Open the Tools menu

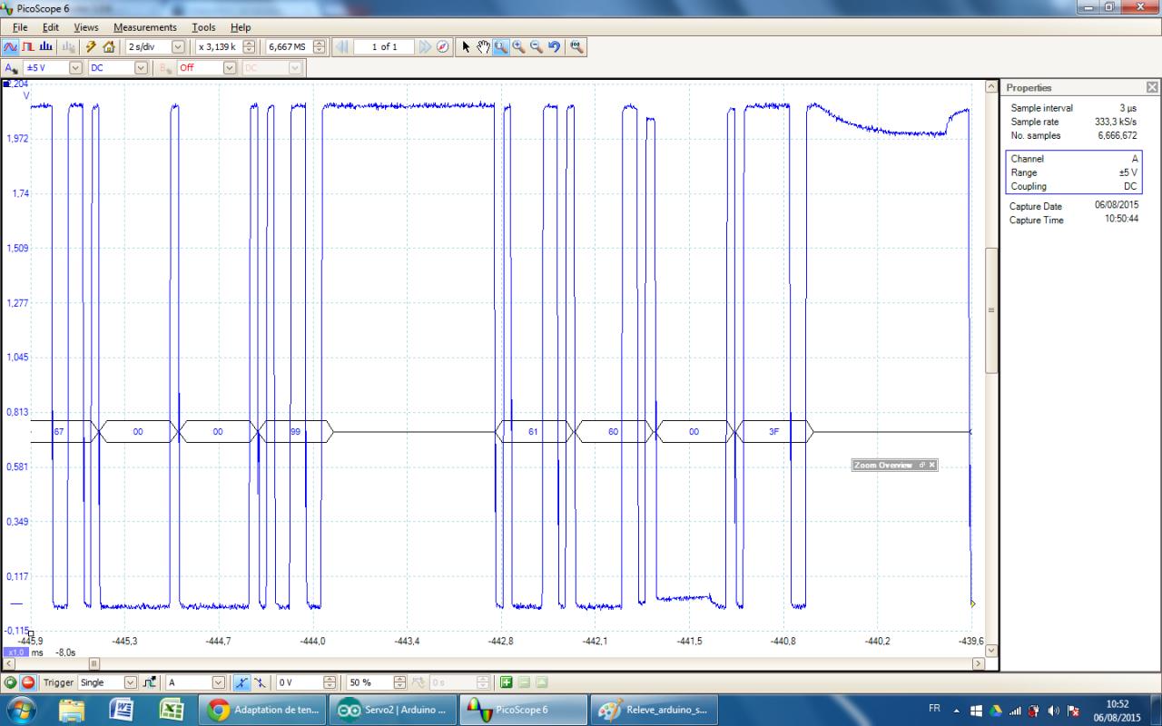coord(203,27)
